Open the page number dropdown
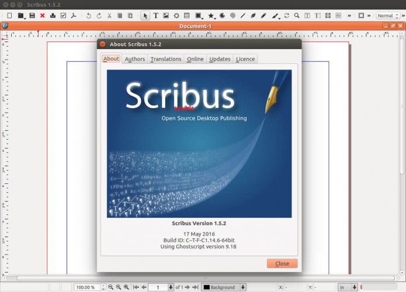 [x=171, y=287]
